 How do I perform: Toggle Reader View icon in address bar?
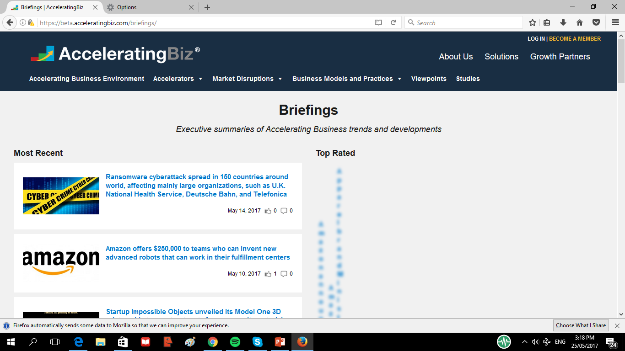coord(378,22)
